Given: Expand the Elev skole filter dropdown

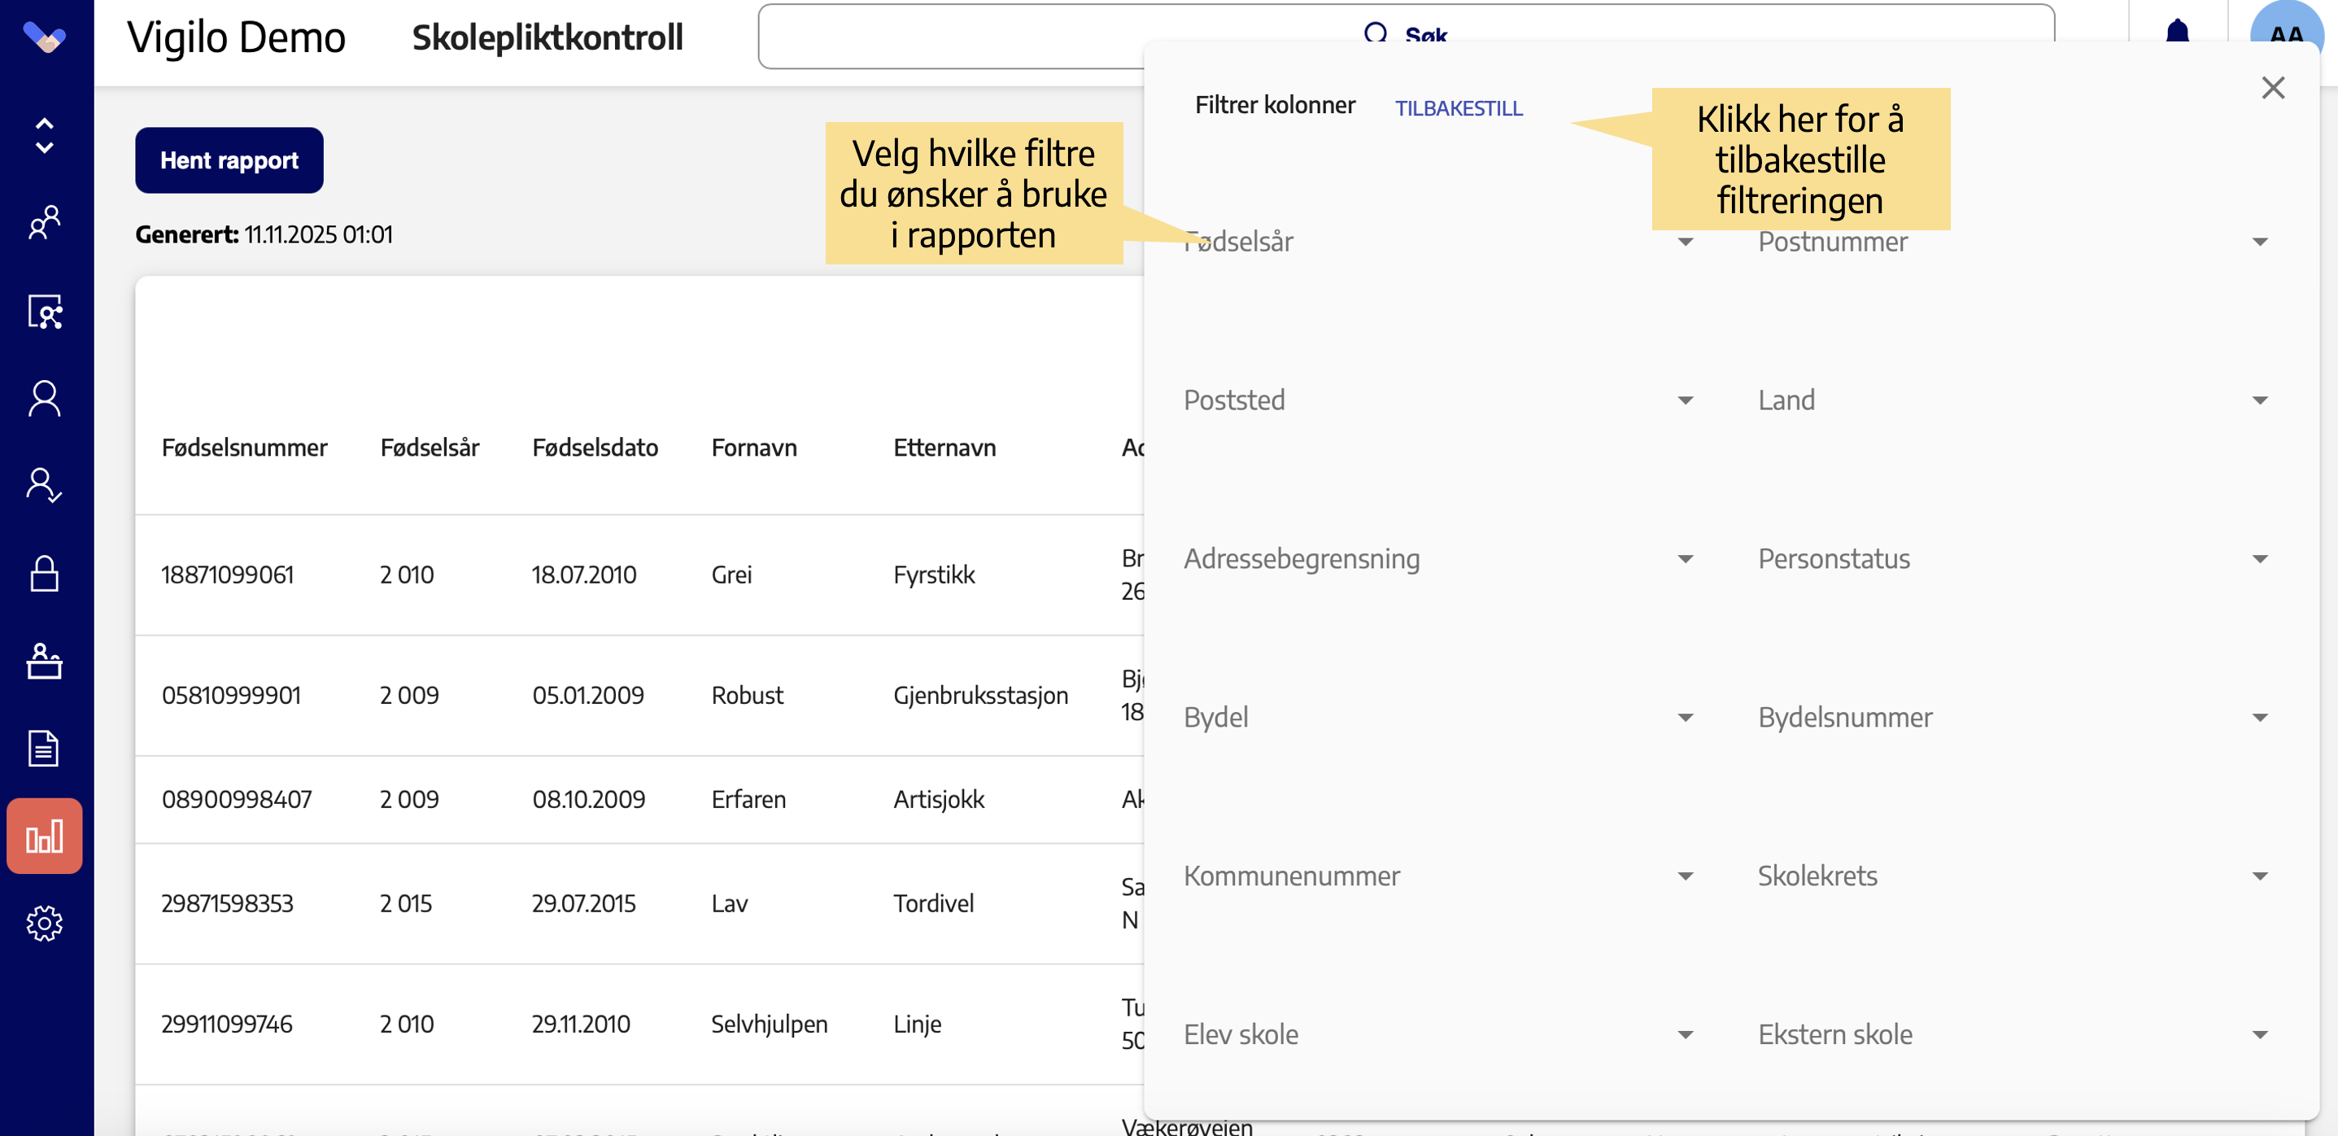Looking at the screenshot, I should pos(1438,1034).
